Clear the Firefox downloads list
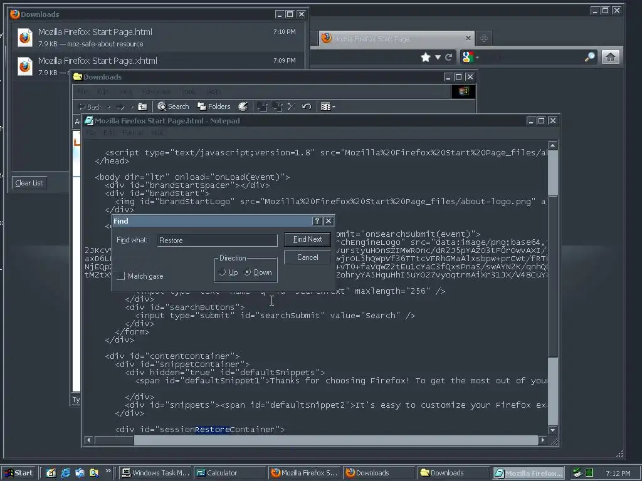 [29, 183]
